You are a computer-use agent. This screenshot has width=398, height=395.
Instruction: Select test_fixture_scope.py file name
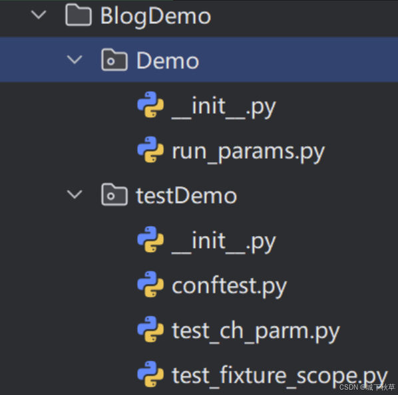pos(280,377)
